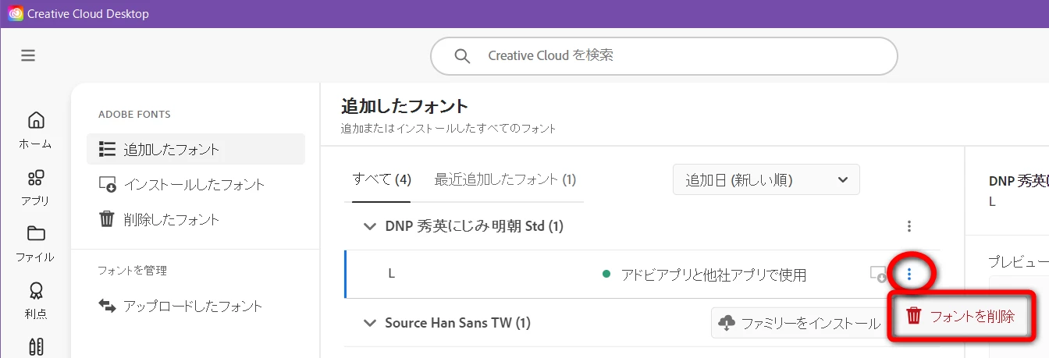
Task: Click 追加したフォント page heading
Action: point(404,106)
